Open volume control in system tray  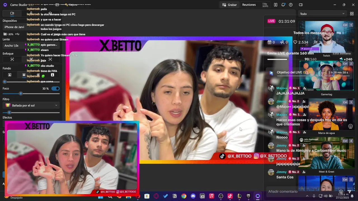pos(326,196)
